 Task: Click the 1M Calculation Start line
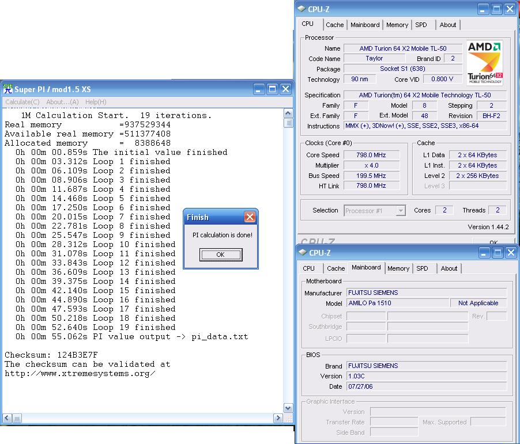coord(116,115)
